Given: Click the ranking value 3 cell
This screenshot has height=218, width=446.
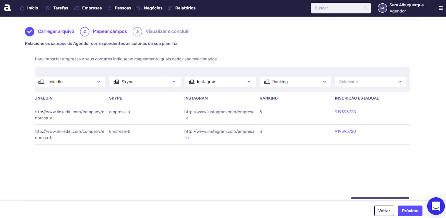Looking at the screenshot, I should tap(261, 131).
